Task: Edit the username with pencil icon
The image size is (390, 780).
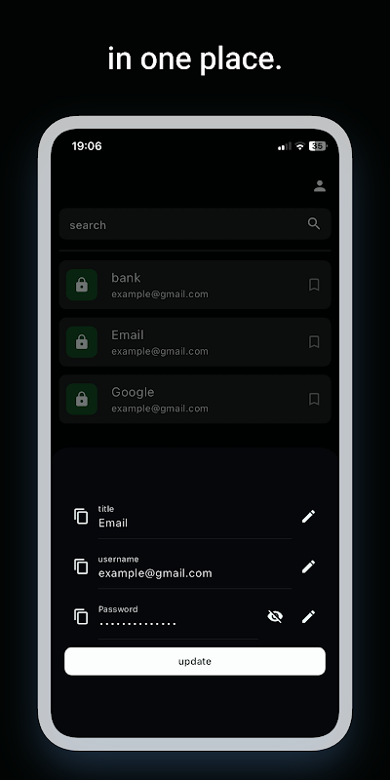Action: 308,566
